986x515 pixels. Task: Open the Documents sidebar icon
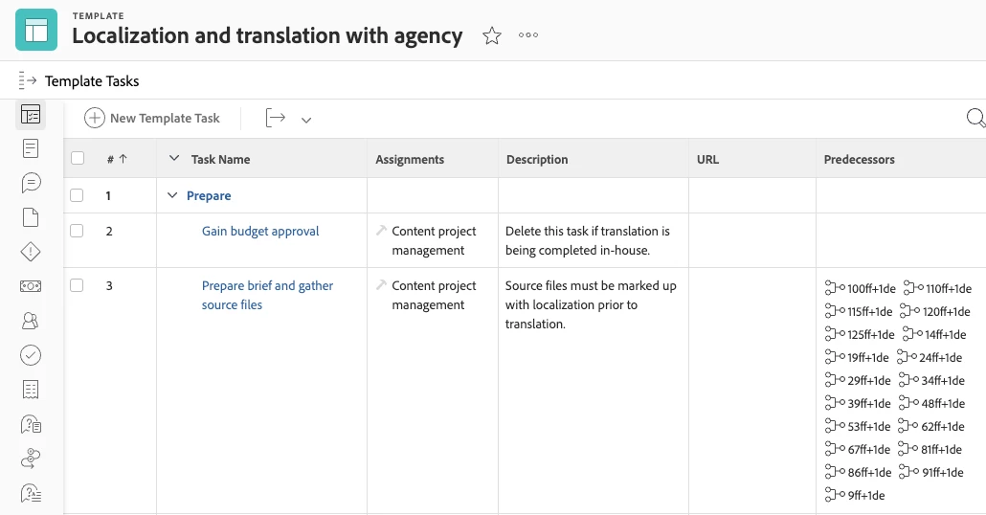[31, 217]
